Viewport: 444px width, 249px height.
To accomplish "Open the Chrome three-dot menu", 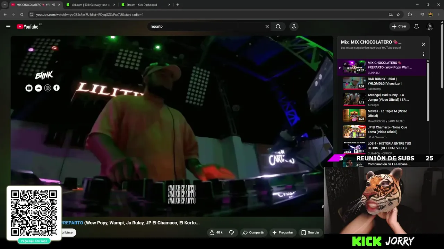I will [x=439, y=15].
